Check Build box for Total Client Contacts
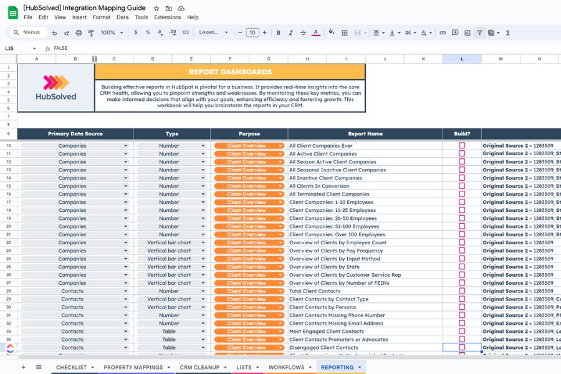 click(462, 291)
